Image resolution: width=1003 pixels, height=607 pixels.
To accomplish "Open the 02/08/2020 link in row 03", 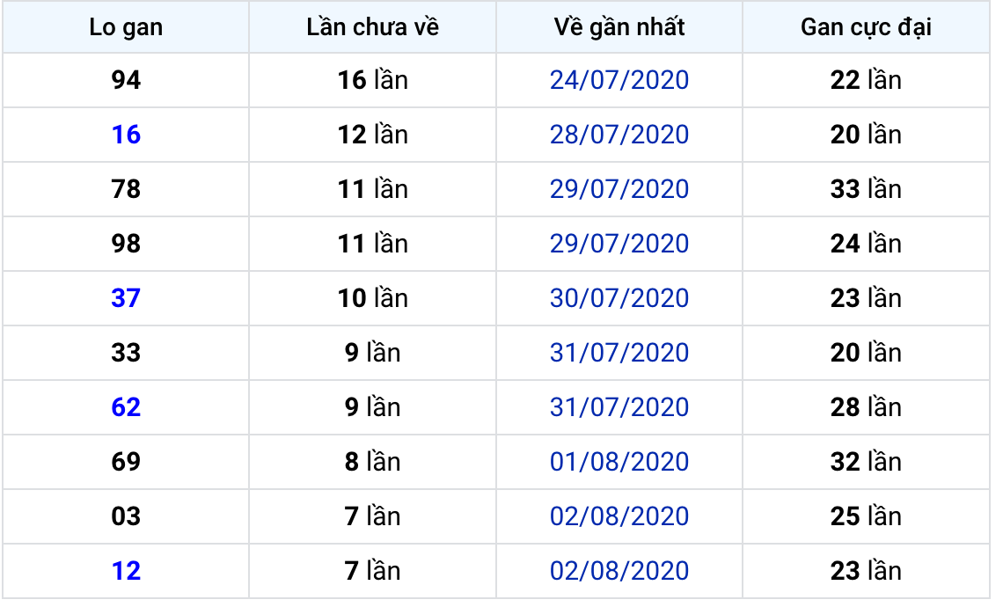I will [619, 516].
